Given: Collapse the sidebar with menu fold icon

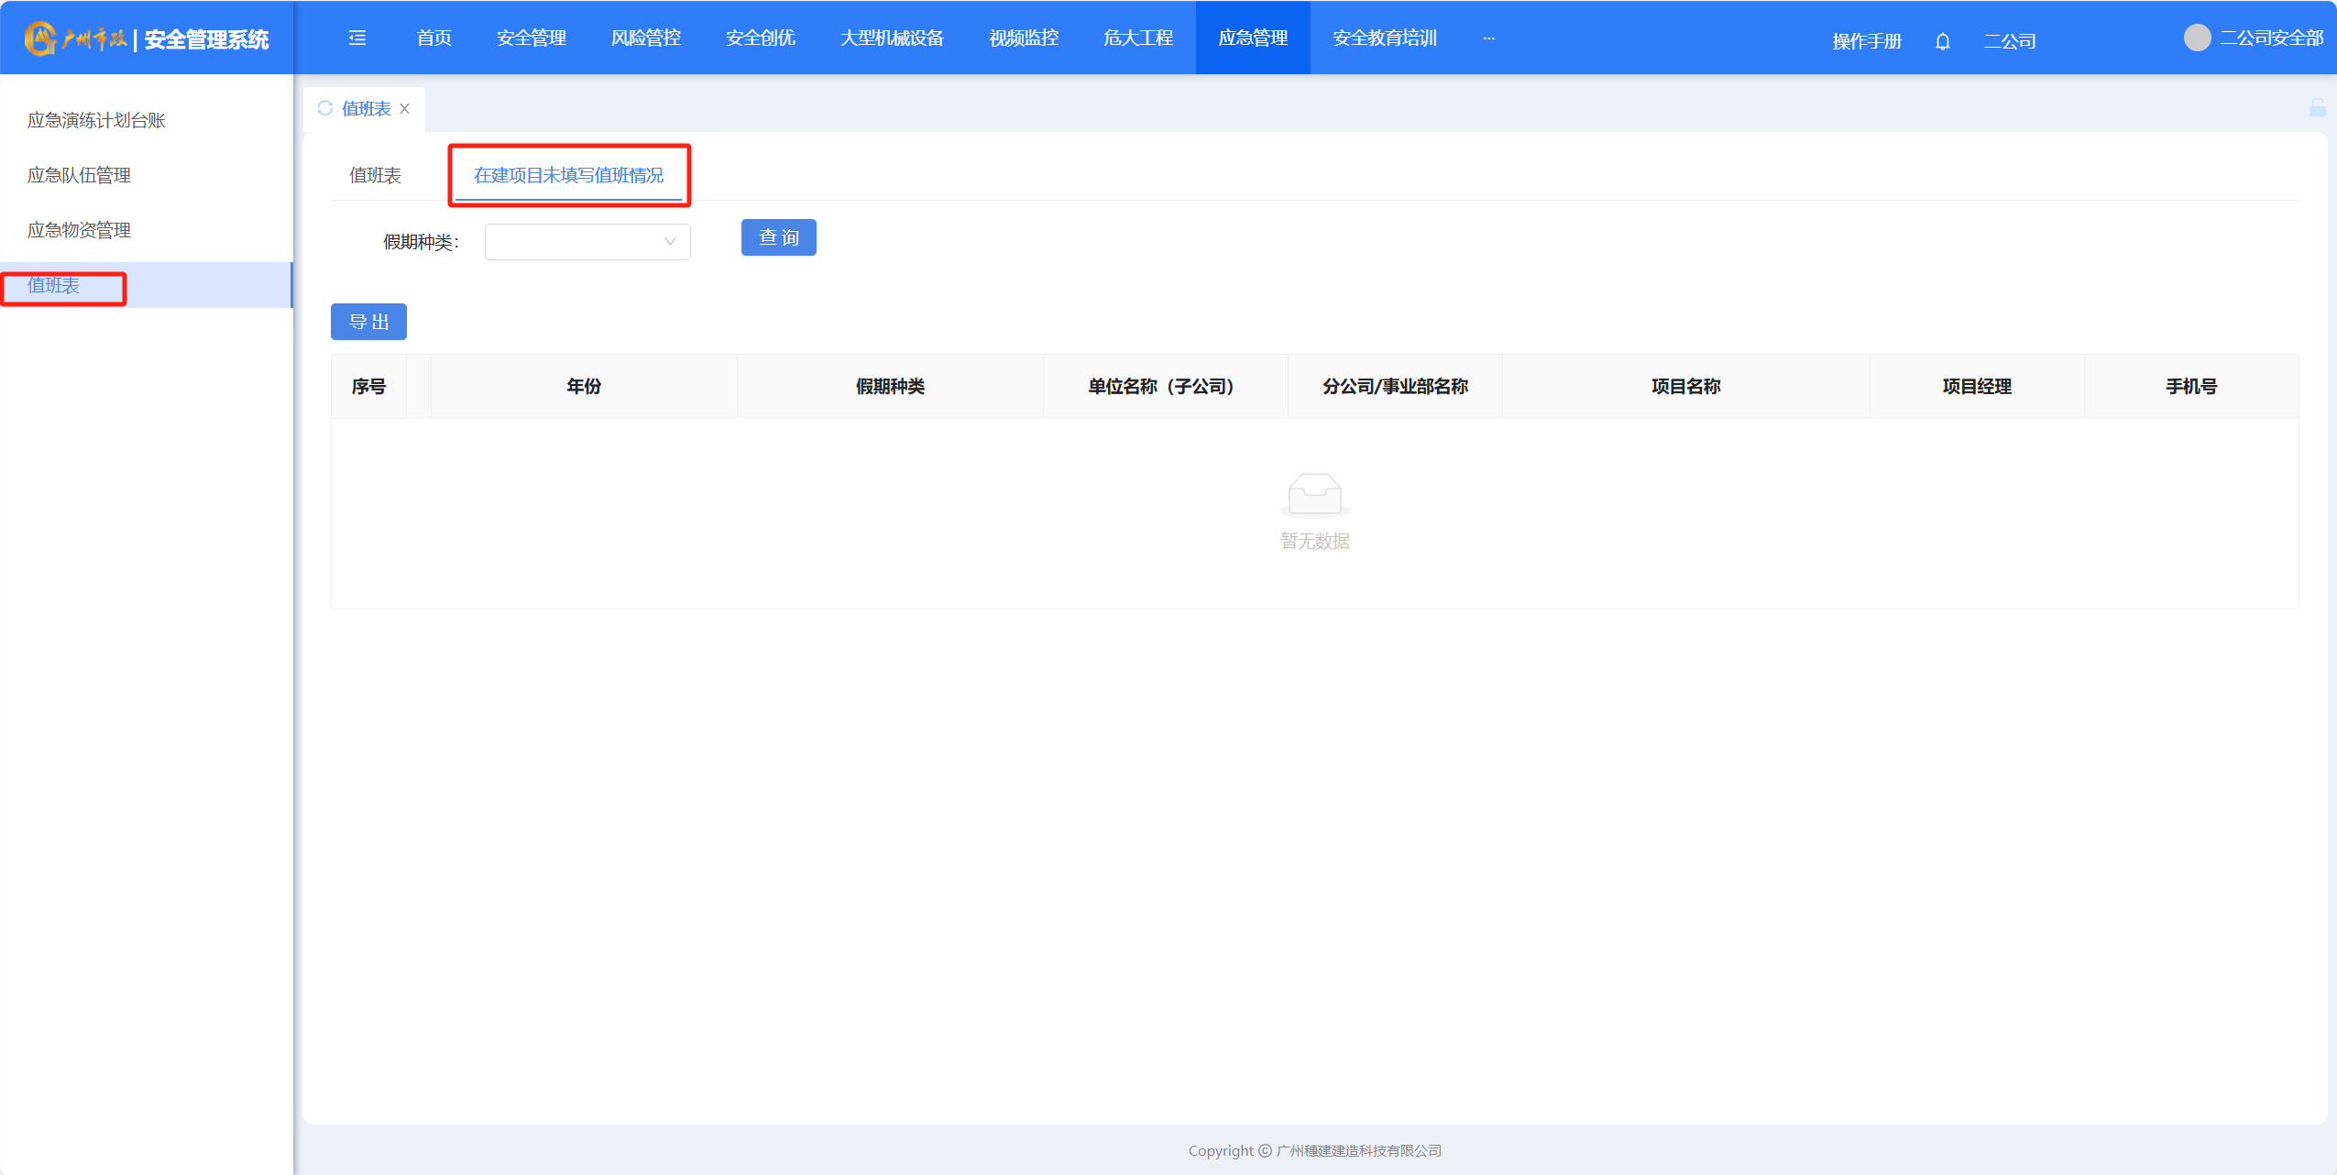Looking at the screenshot, I should point(357,38).
